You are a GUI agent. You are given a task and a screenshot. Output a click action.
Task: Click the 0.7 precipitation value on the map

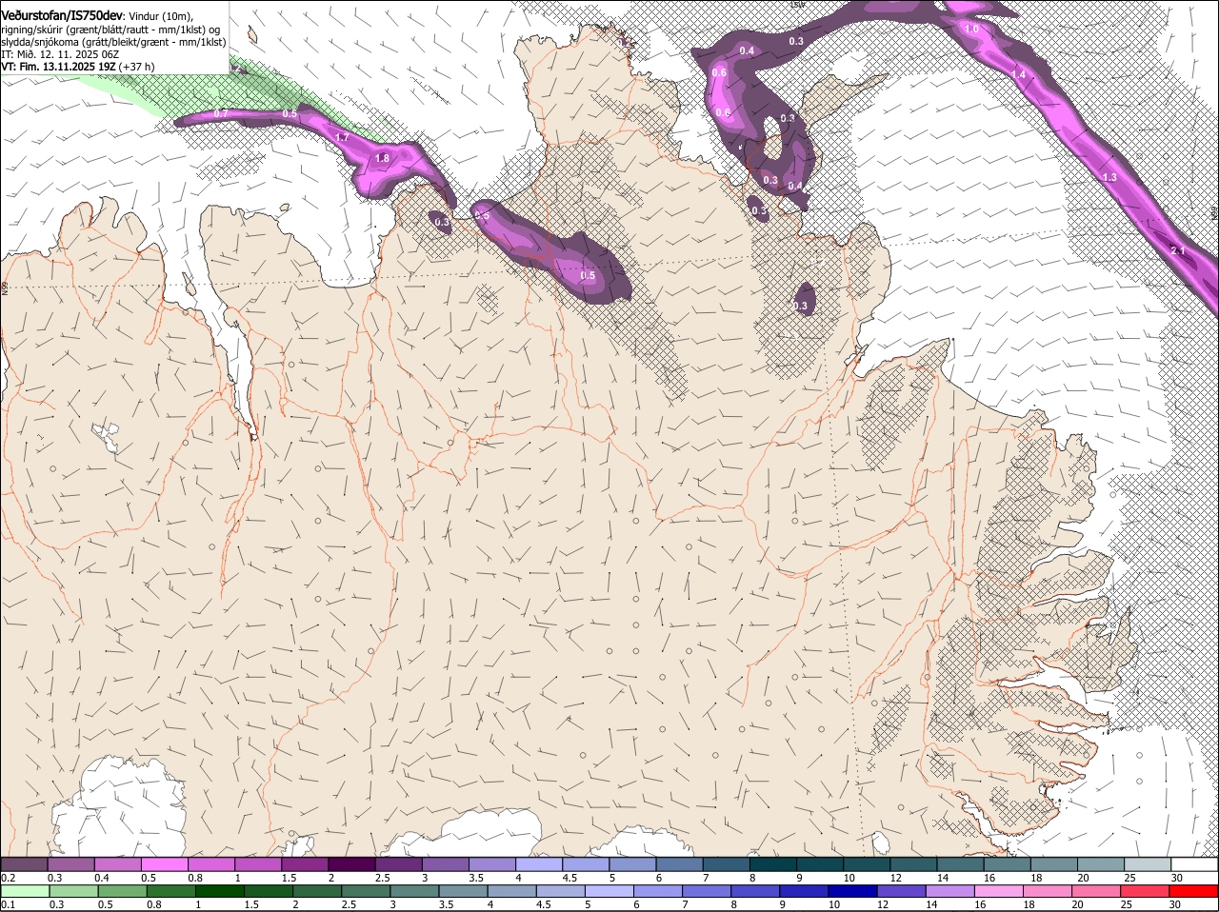pos(221,113)
